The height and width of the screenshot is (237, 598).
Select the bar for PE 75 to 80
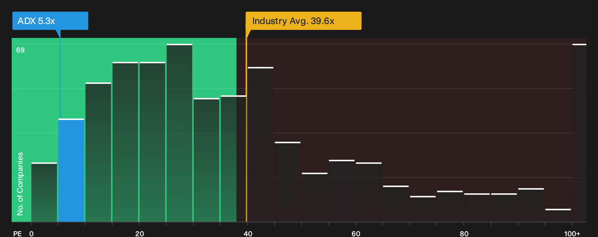450,206
